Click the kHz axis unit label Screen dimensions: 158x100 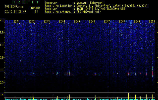coord(2,20)
